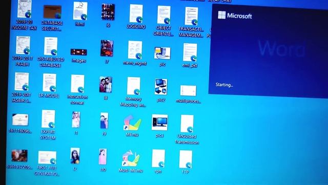
Task: Select the 161116096... certificate image icon
Action: pyautogui.click(x=20, y=120)
